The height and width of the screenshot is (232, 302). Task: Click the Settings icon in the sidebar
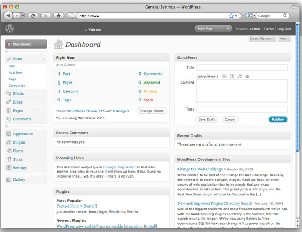click(x=9, y=168)
